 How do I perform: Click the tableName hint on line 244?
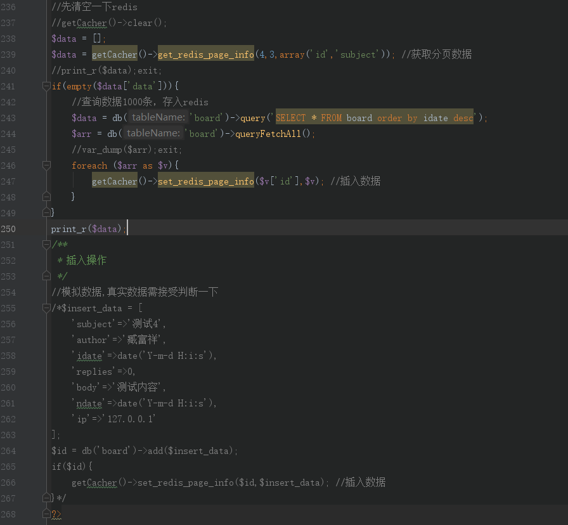pyautogui.click(x=153, y=133)
